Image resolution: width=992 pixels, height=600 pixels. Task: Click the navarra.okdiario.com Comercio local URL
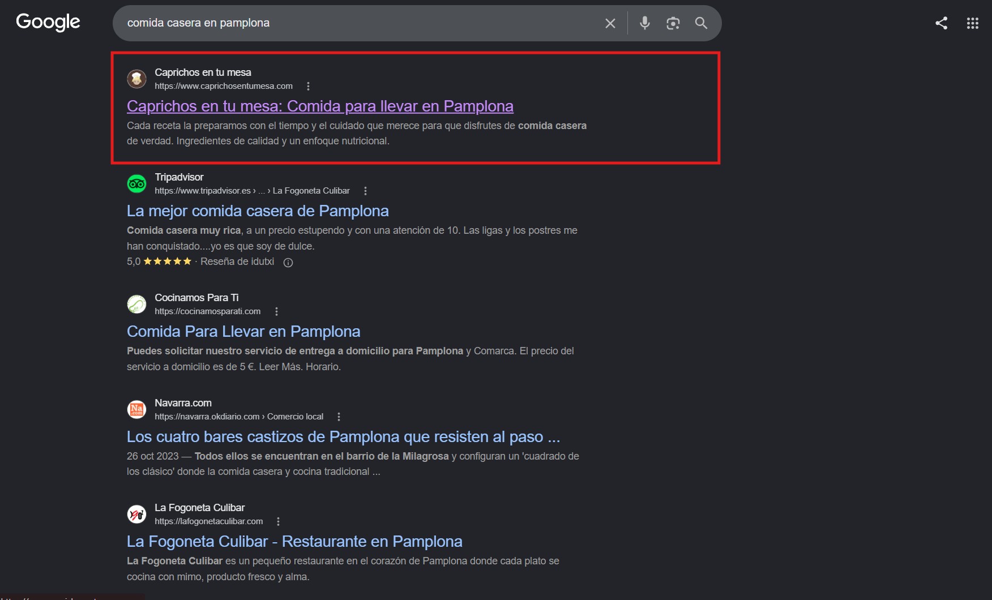239,417
